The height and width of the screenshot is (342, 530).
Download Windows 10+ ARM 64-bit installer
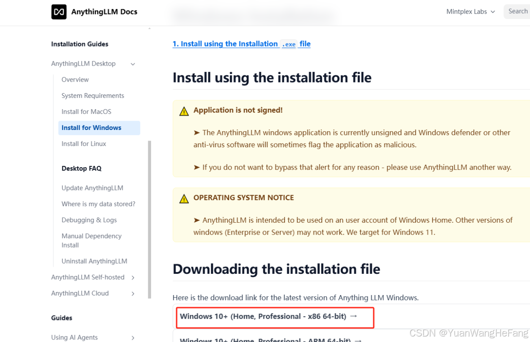pyautogui.click(x=271, y=339)
